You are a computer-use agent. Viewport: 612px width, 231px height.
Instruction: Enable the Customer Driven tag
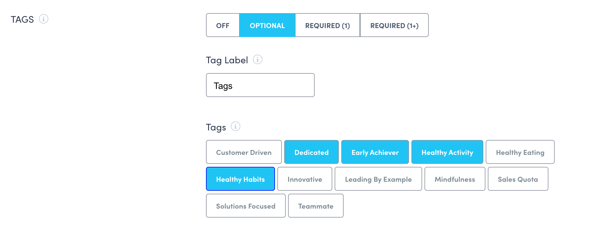tap(244, 152)
